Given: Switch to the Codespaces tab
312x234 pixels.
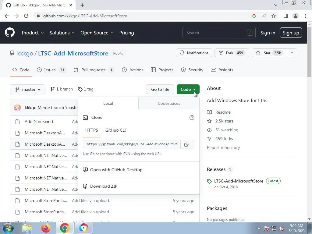Looking at the screenshot, I should 169,103.
